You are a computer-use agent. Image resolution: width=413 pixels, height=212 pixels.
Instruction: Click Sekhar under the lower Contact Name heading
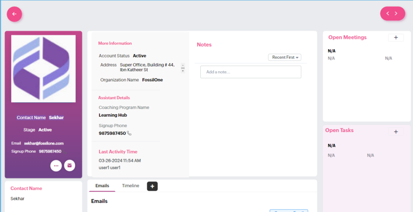(17, 199)
